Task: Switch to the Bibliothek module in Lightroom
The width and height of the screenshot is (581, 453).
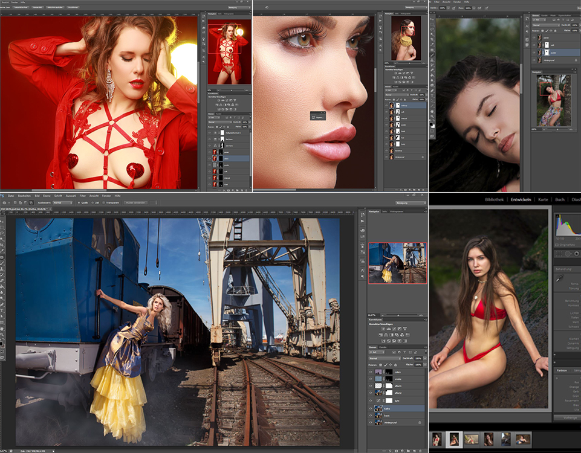Action: (x=495, y=199)
